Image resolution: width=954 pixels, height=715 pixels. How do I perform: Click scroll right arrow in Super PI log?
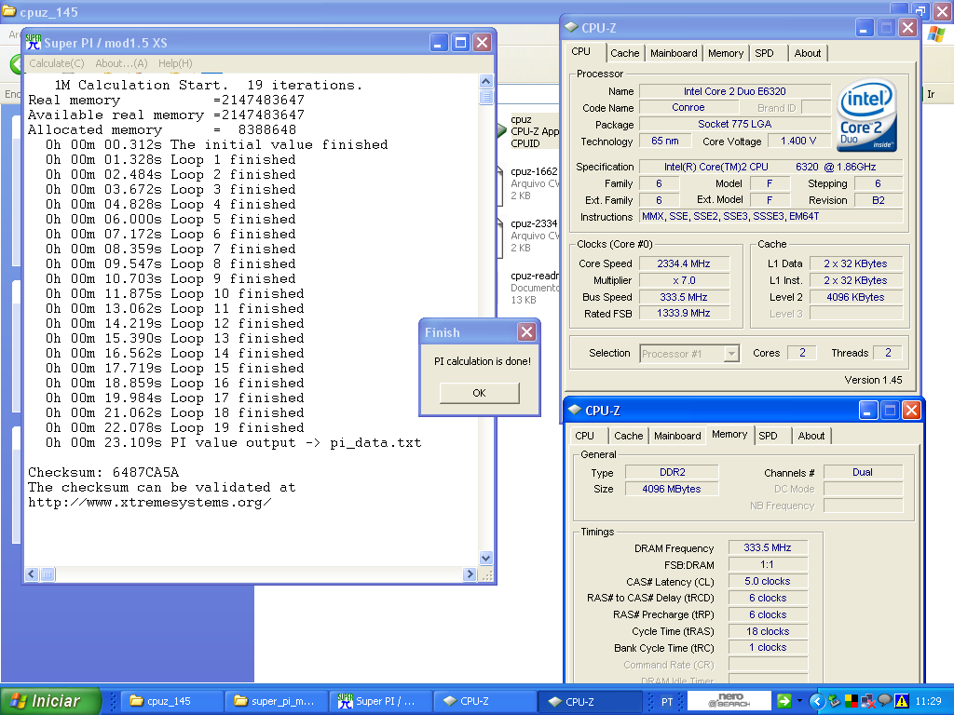(x=470, y=573)
